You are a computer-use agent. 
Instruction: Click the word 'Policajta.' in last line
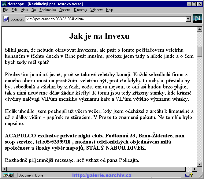click(x=129, y=160)
